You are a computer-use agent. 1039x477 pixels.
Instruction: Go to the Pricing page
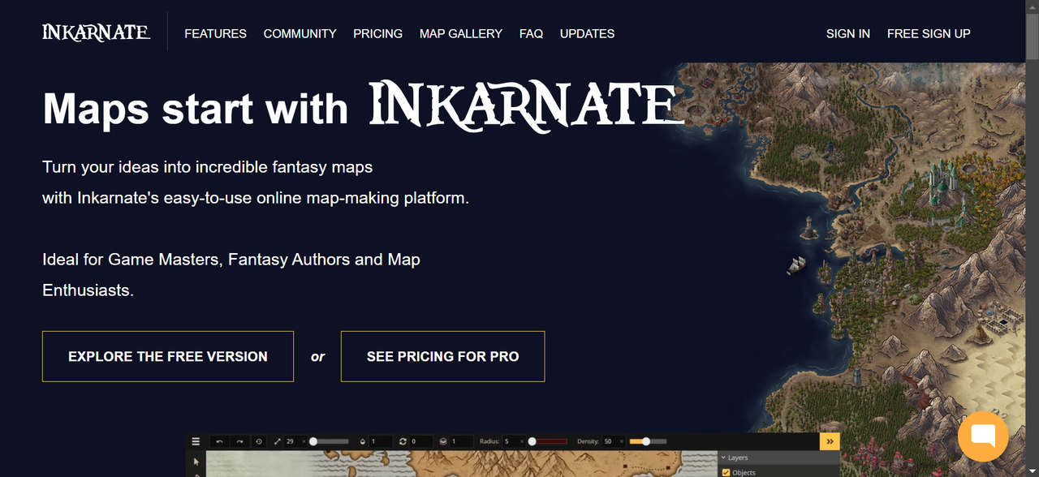[377, 33]
